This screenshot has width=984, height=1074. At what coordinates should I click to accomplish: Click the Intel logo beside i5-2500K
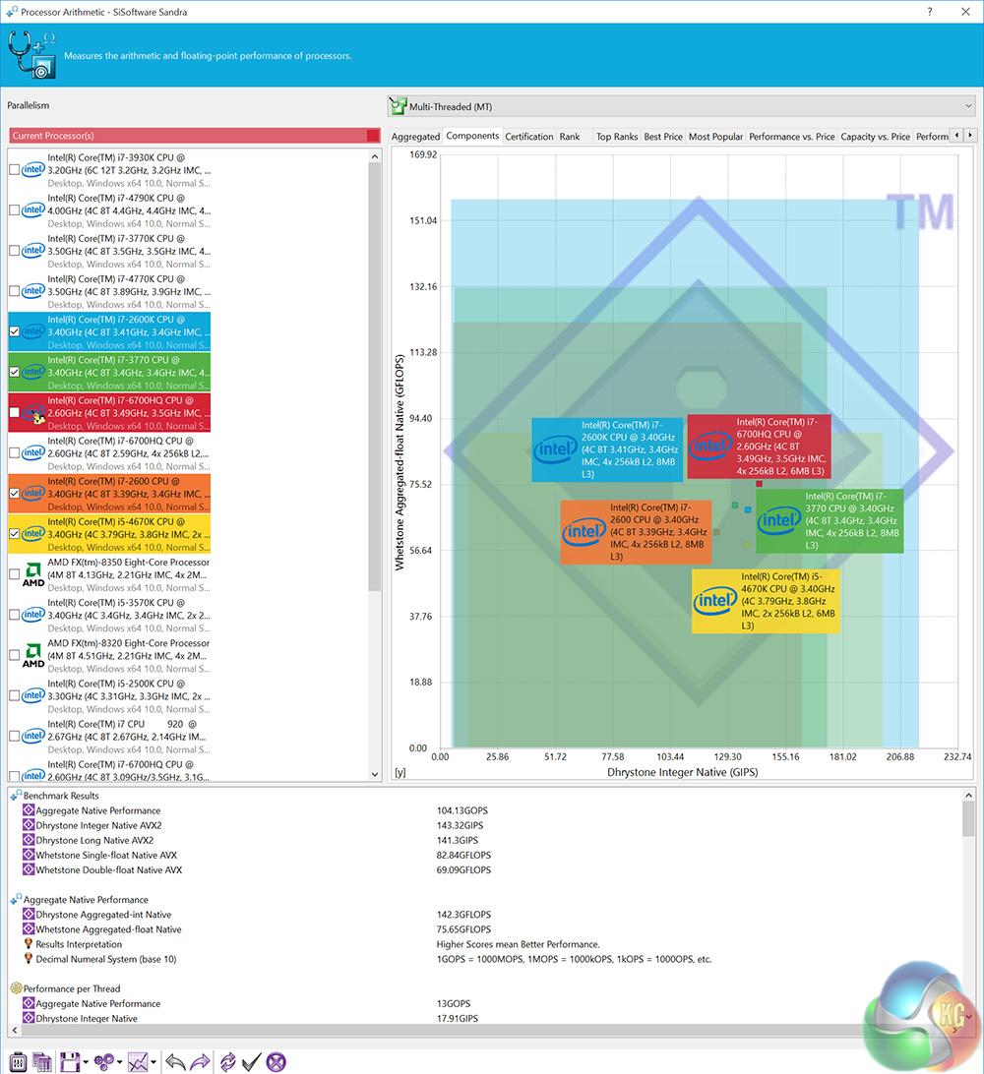[x=32, y=696]
